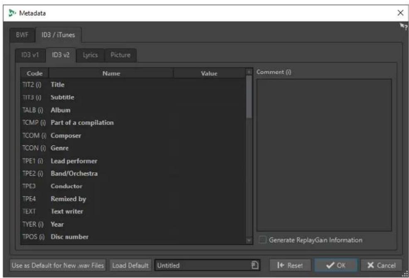Open presets icon in Untitled field
This screenshot has width=409, height=278.
click(x=255, y=265)
